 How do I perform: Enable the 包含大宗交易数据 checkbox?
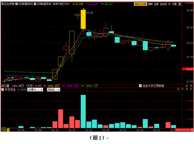[140, 86]
